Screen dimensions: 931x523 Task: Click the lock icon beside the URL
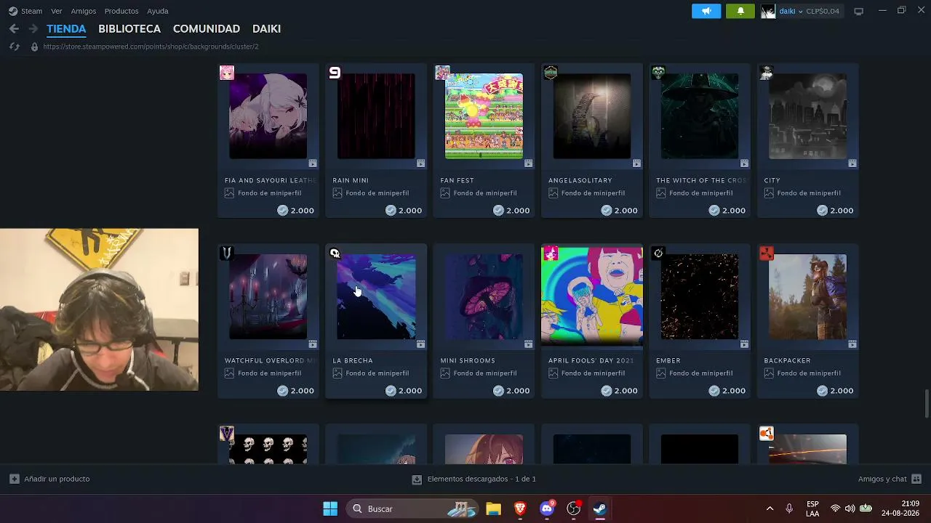tap(33, 46)
